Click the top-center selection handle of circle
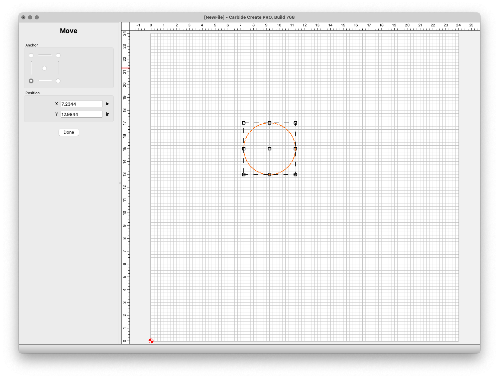Image resolution: width=499 pixels, height=378 pixels. [269, 123]
